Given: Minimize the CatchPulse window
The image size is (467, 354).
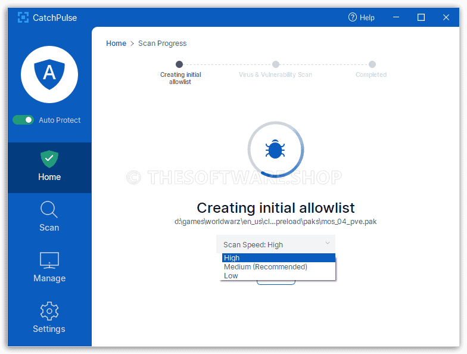Looking at the screenshot, I should (396, 17).
